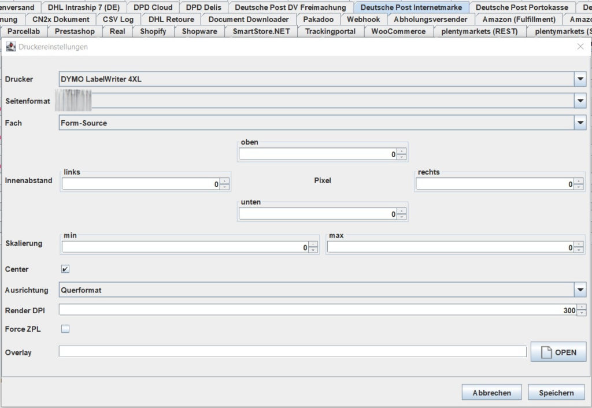The width and height of the screenshot is (592, 408).
Task: Increase the Skalierung max value
Action: 579,244
